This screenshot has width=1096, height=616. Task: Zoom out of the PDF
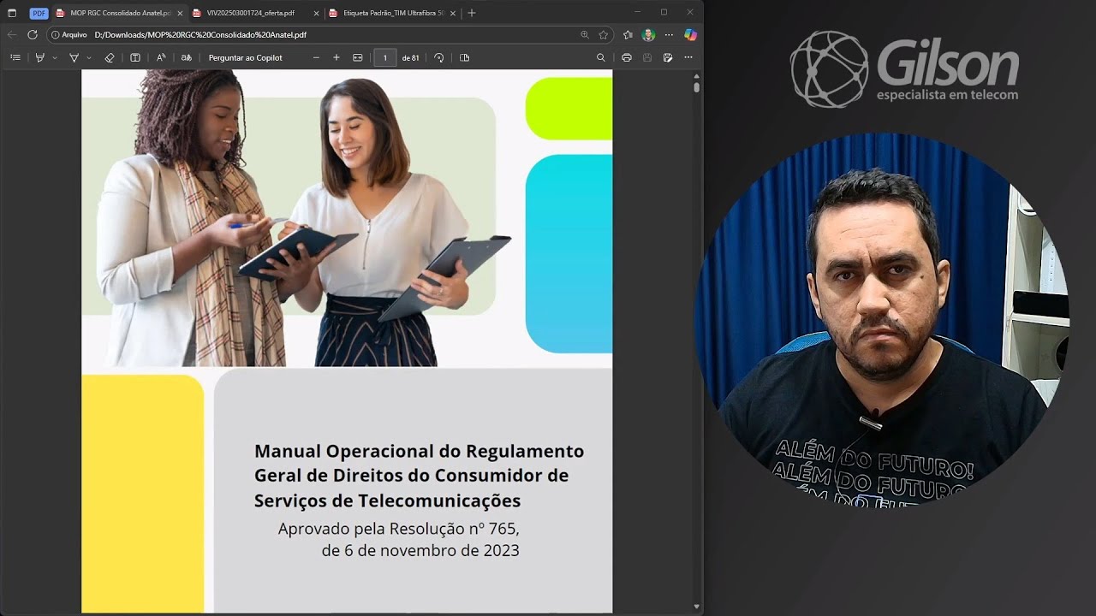pos(316,57)
